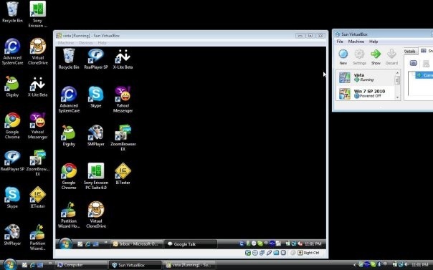Open the File menu in Sun VirtualBox manager
The image size is (433, 270).
pos(340,42)
